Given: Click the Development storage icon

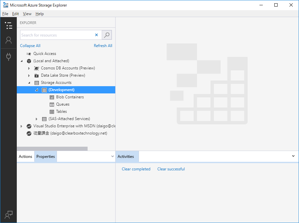Looking at the screenshot, I should pyautogui.click(x=44, y=90).
